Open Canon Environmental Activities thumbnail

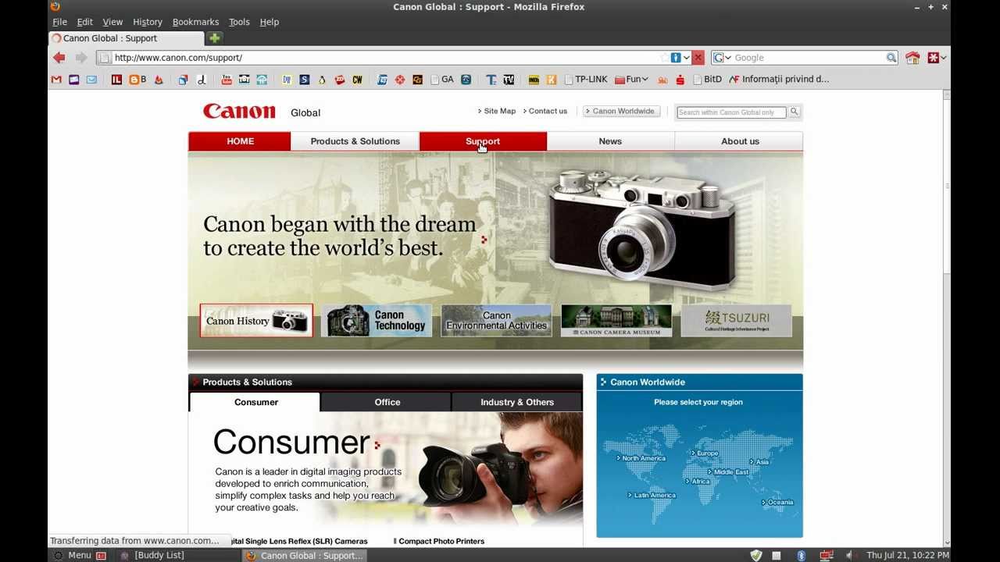coord(496,321)
